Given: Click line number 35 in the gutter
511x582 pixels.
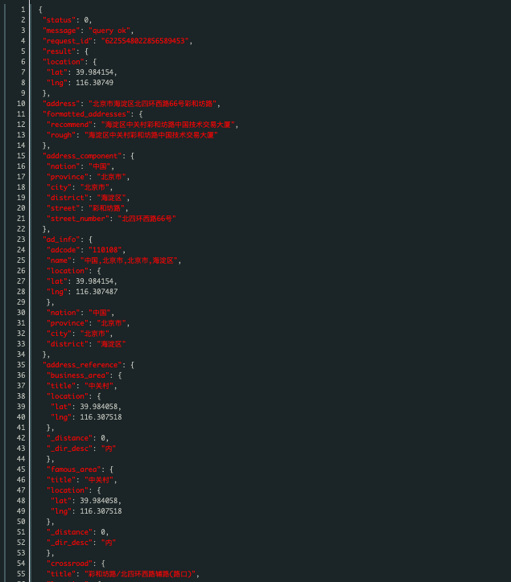Looking at the screenshot, I should pos(21,365).
